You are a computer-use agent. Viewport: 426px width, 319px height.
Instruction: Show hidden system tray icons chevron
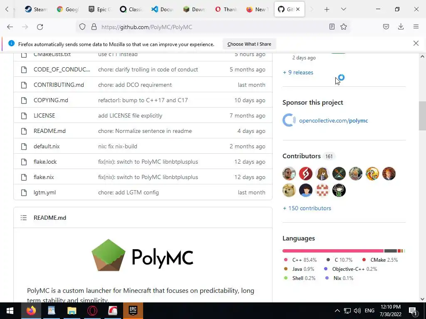tap(337, 311)
